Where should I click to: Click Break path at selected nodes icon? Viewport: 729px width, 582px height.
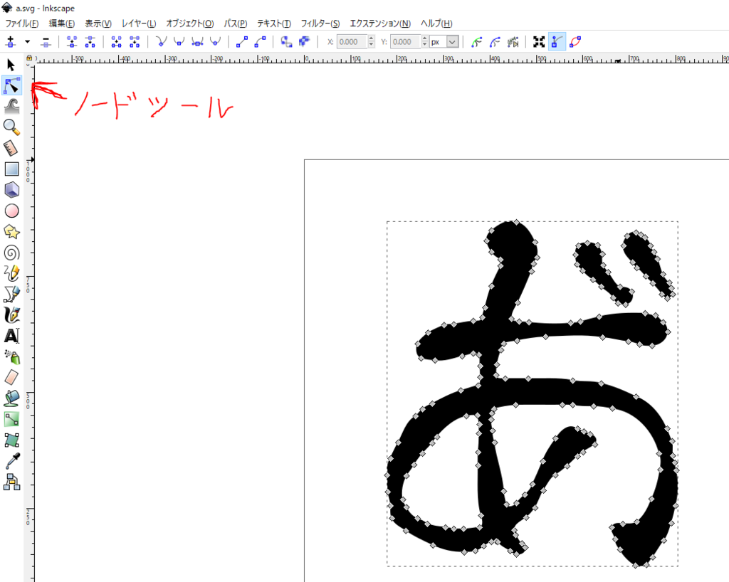[90, 42]
